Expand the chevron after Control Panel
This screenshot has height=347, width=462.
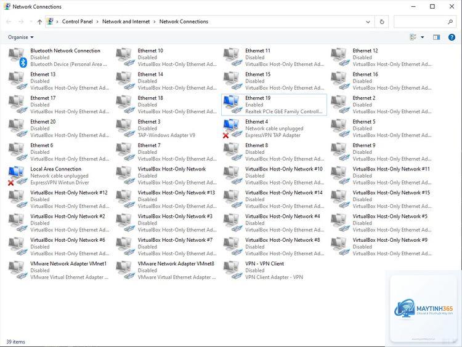coord(97,22)
